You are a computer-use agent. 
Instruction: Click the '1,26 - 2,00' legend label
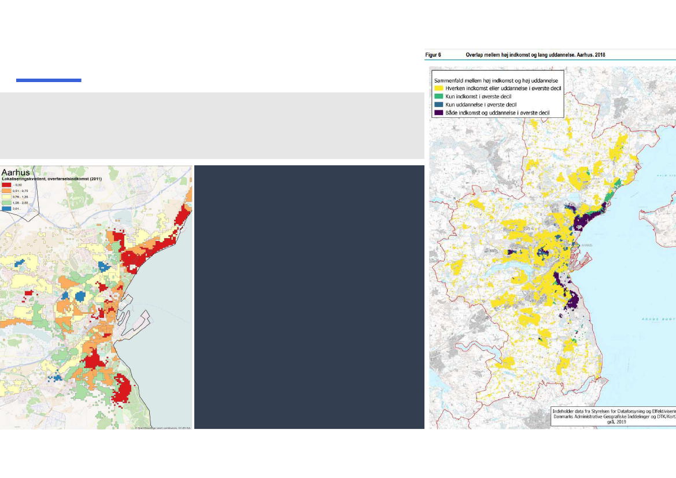20,202
